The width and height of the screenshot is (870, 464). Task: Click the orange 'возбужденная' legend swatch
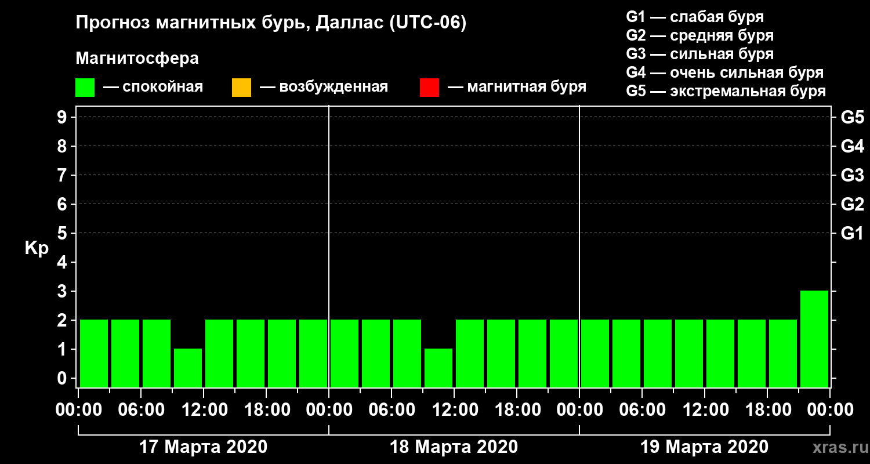click(241, 88)
